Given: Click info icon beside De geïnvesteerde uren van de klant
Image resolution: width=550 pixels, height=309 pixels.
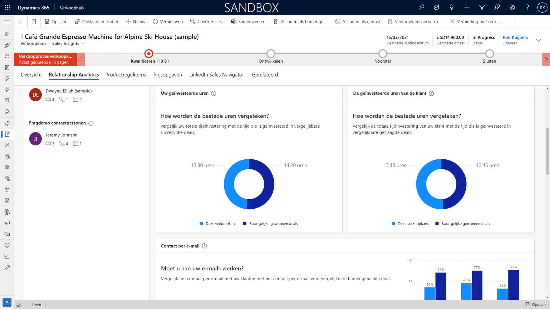Looking at the screenshot, I should (x=432, y=93).
